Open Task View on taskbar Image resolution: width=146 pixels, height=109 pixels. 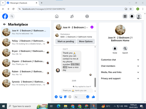point(51,106)
